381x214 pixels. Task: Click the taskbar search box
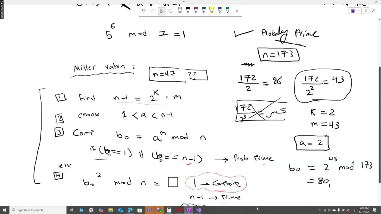38,210
